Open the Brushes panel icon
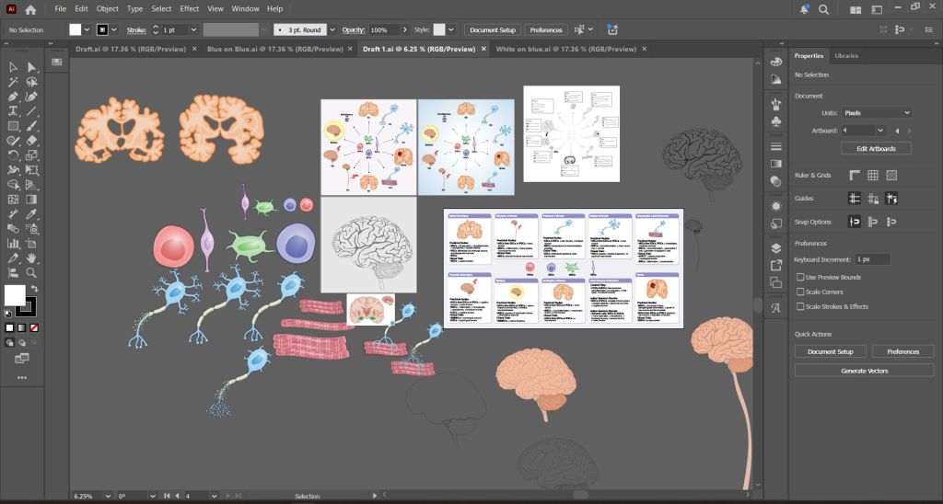 click(x=775, y=104)
